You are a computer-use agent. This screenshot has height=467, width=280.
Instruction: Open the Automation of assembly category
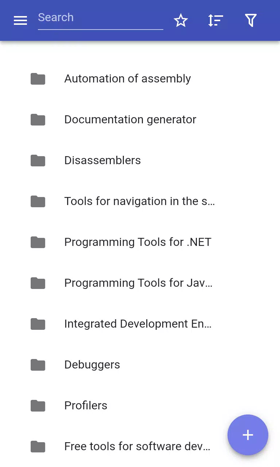tap(140, 79)
